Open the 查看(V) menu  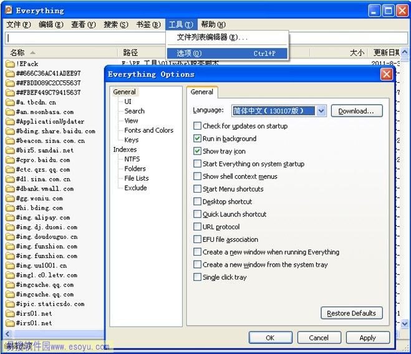[84, 25]
